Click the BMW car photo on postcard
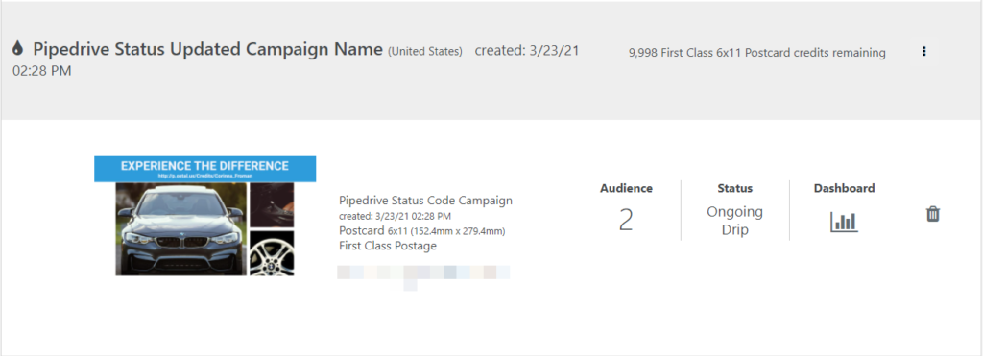This screenshot has width=983, height=356. [181, 228]
